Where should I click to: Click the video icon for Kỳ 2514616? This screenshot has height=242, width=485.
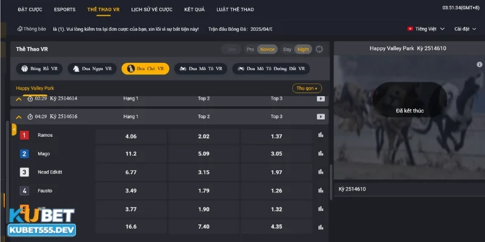[321, 117]
